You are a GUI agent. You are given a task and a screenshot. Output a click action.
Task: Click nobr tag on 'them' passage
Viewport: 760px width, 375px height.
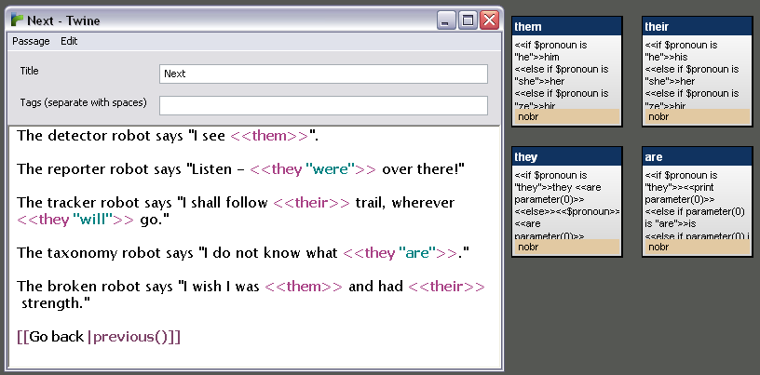coord(528,116)
